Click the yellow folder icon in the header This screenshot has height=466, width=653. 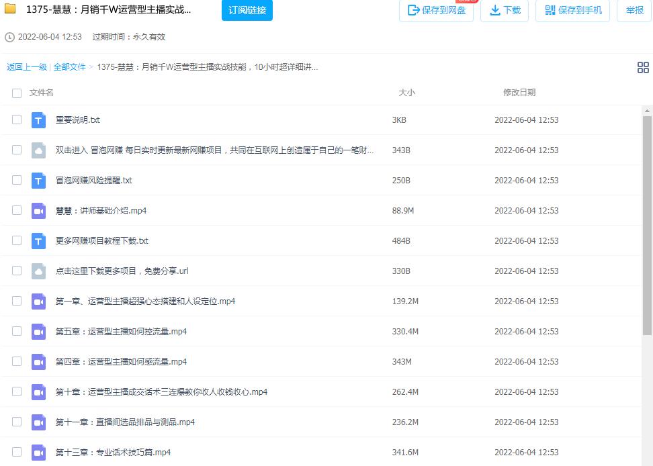11,10
